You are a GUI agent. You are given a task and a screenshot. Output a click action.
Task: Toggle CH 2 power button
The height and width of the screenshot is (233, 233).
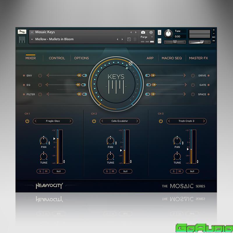point(94,121)
